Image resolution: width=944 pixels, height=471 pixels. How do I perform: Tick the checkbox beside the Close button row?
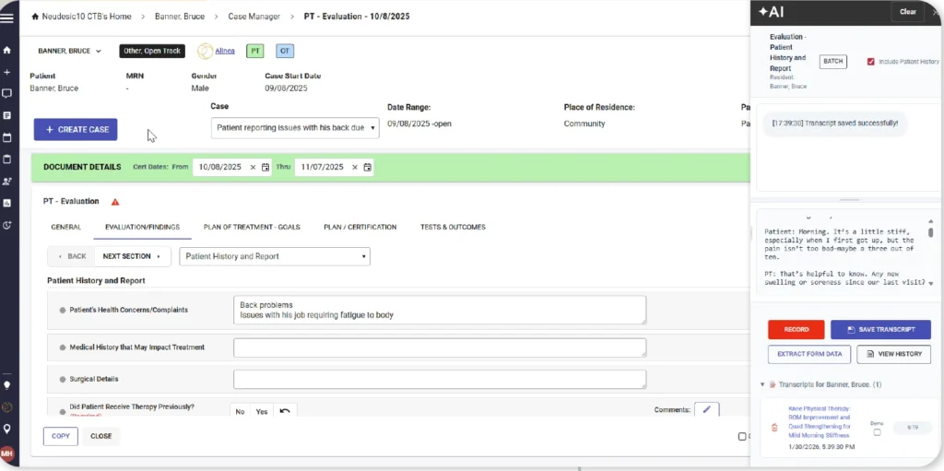pyautogui.click(x=742, y=437)
